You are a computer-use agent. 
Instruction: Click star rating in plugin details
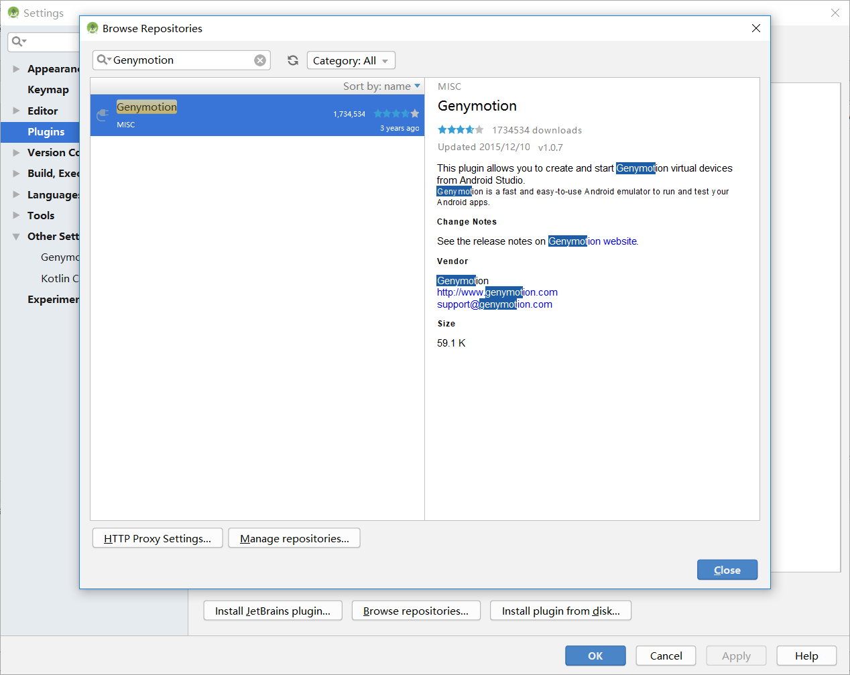(461, 130)
